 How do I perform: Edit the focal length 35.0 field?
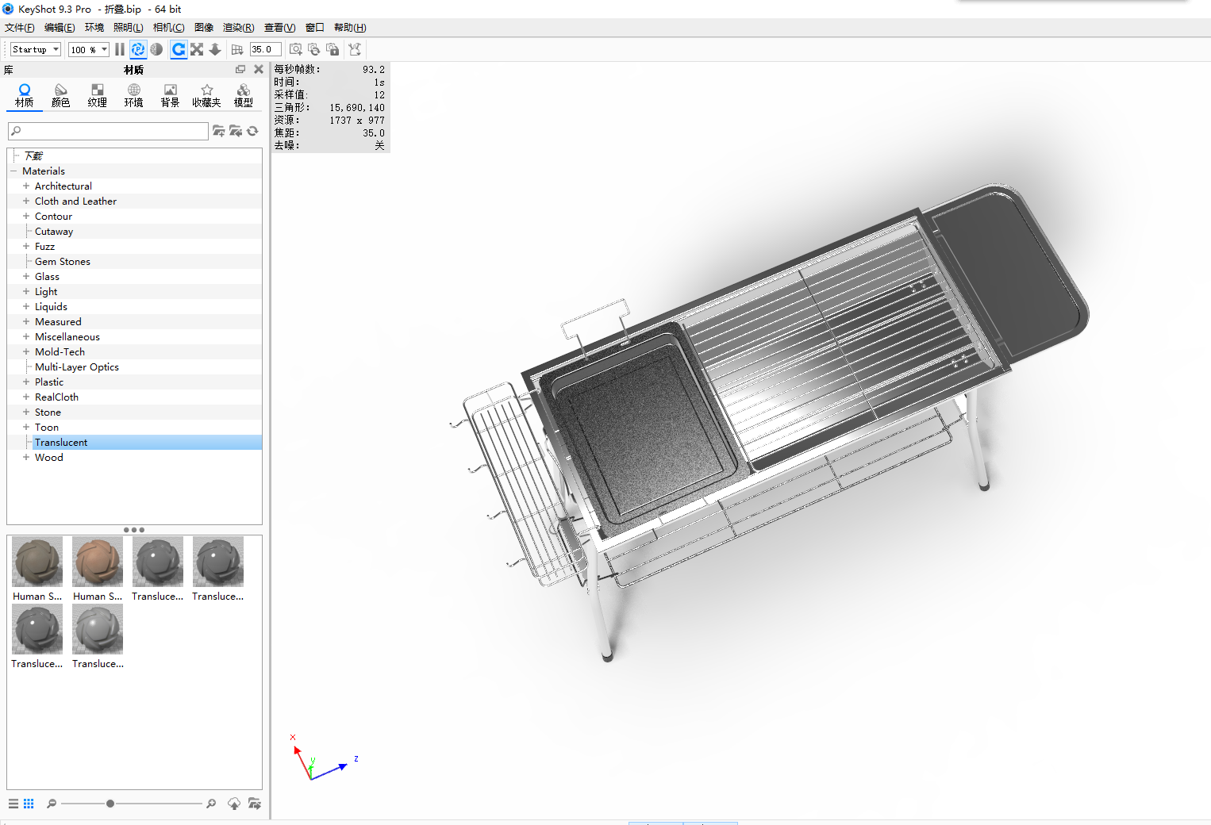click(266, 49)
